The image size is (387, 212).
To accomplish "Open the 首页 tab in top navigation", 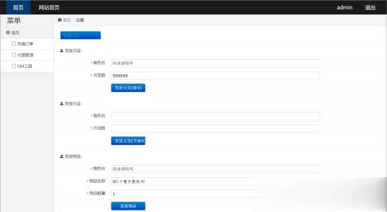I will coord(18,7).
